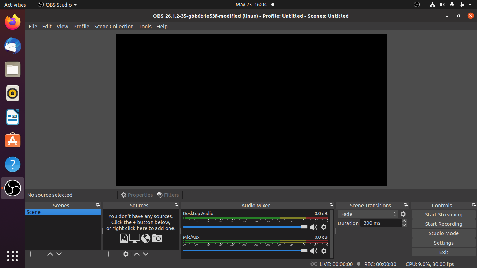Open the Scene Collection menu
Screen dimensions: 477x268
point(114,26)
